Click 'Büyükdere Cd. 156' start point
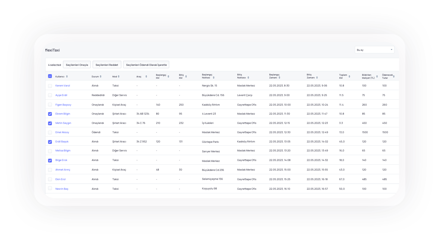440x240 pixels. [213, 95]
